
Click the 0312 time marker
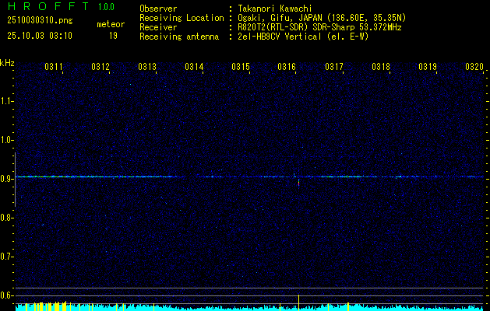[x=100, y=67]
